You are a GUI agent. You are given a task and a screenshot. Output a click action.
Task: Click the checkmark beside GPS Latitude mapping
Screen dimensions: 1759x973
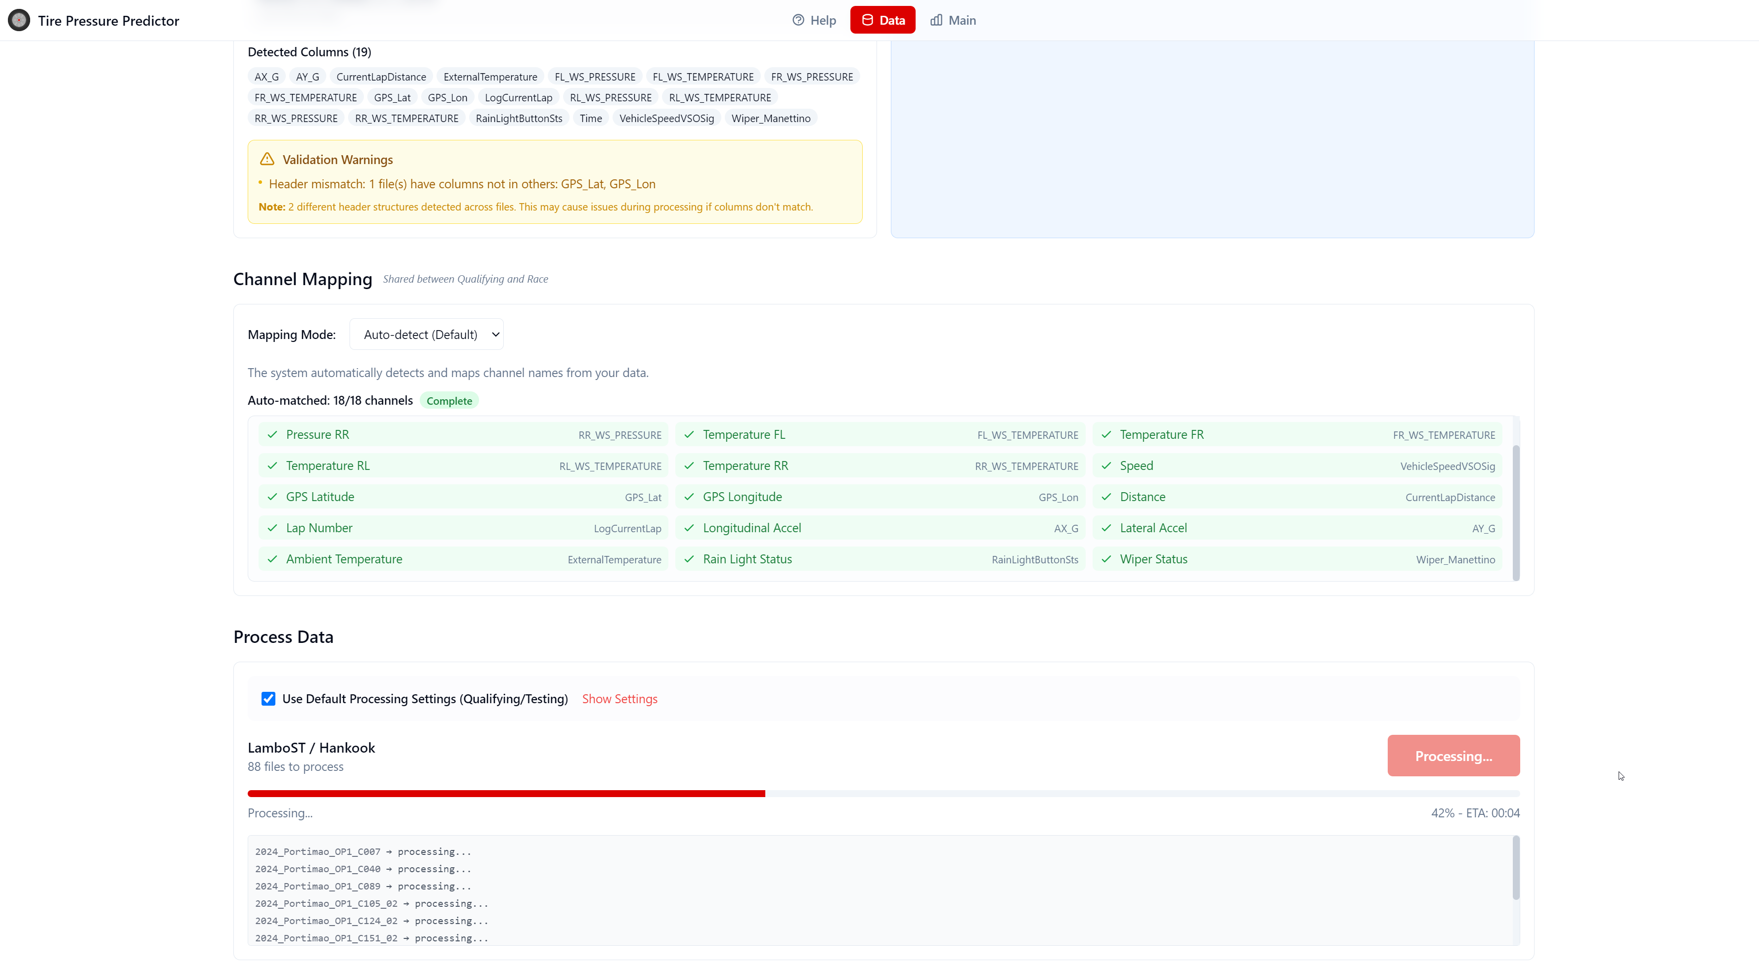point(272,497)
